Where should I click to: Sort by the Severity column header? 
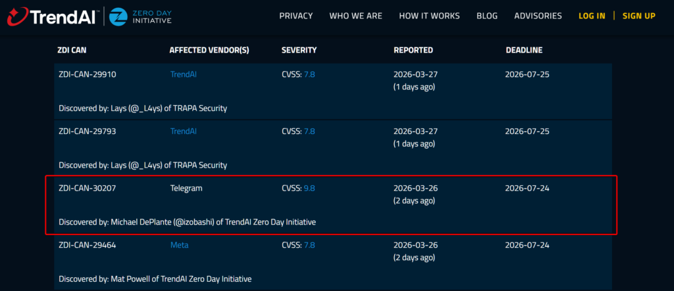[x=299, y=50]
